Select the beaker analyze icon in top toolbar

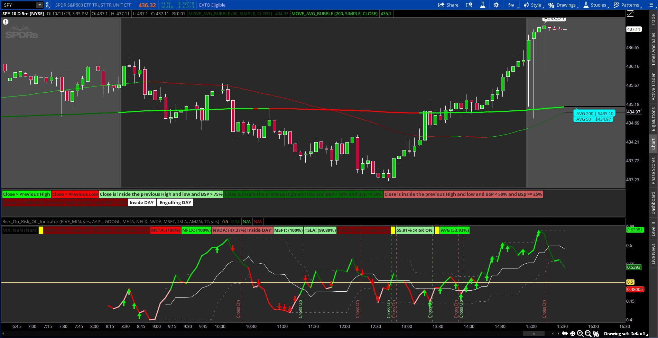pos(483,5)
